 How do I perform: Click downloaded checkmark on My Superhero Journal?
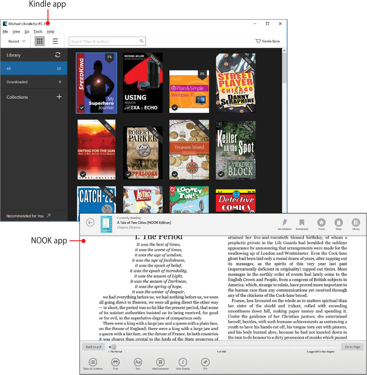coord(82,108)
